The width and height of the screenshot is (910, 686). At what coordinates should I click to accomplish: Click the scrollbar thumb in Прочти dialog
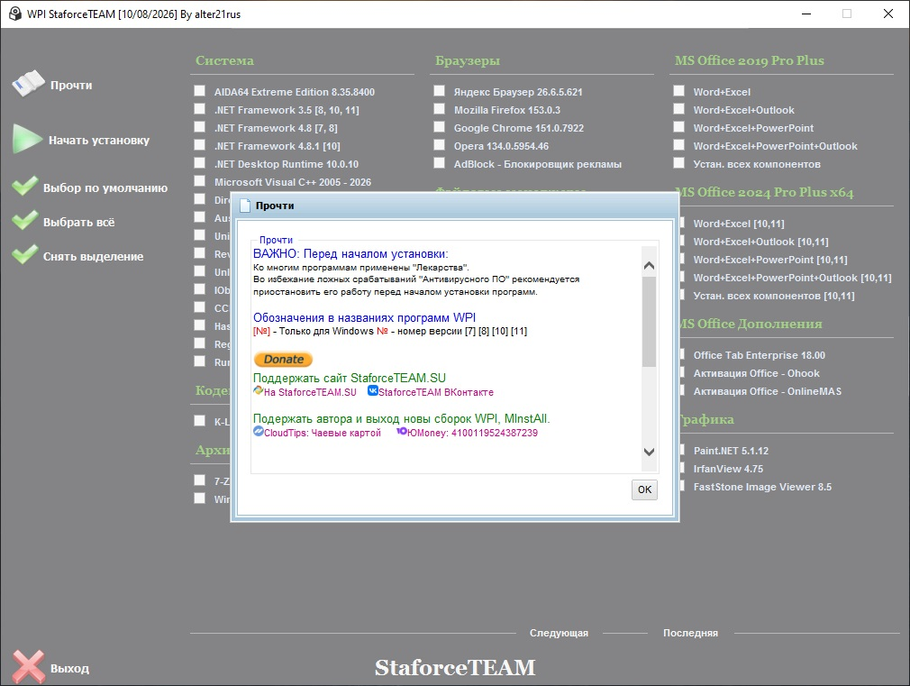649,321
